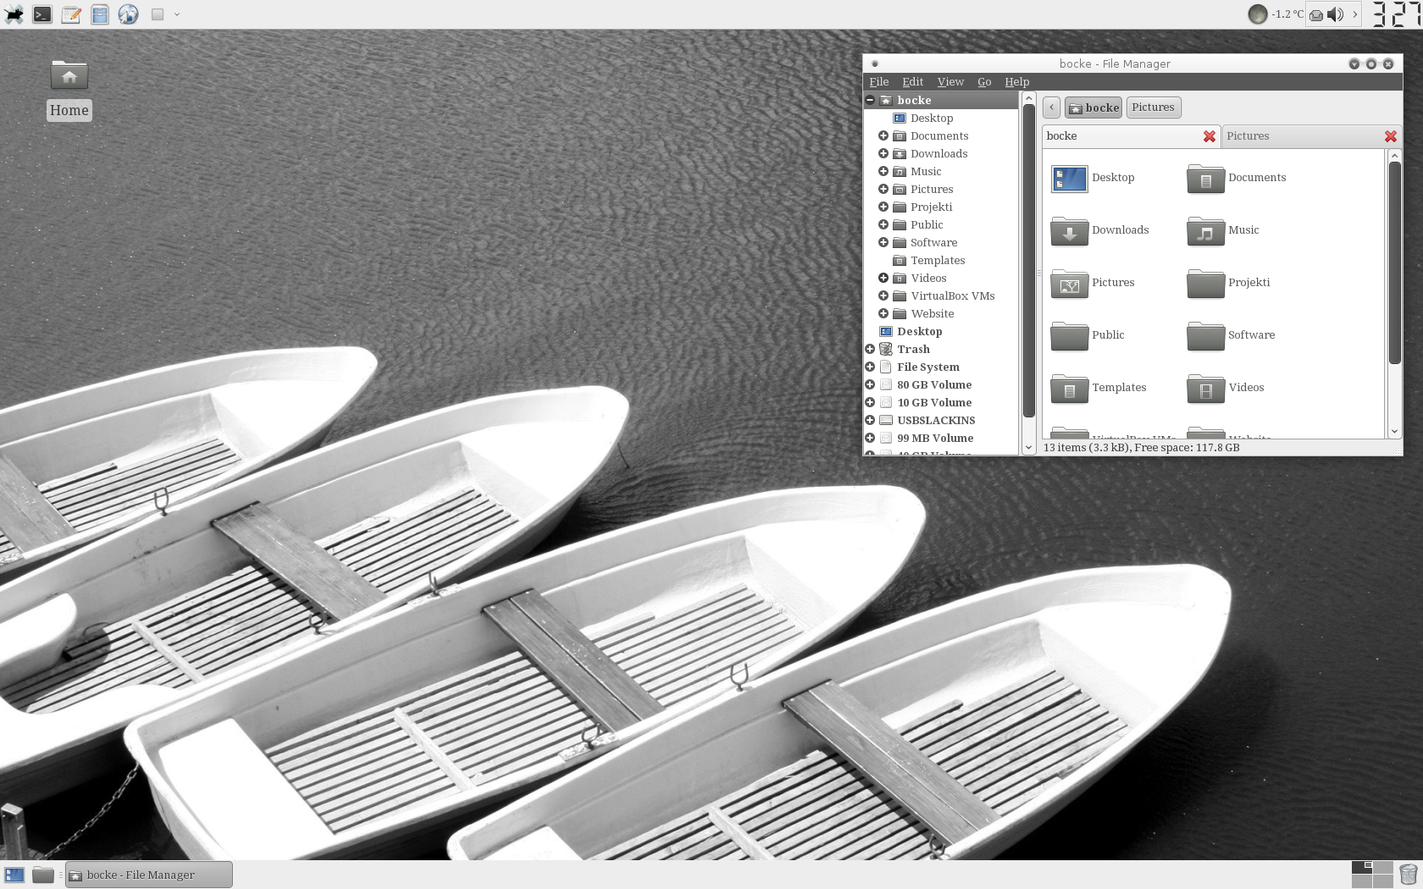Open the Videos folder icon in file pane
The width and height of the screenshot is (1423, 889).
(x=1205, y=389)
